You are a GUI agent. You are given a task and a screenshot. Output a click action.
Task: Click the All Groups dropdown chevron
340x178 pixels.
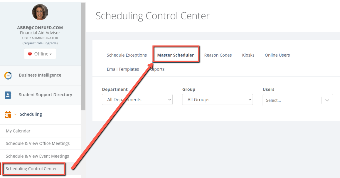point(250,100)
